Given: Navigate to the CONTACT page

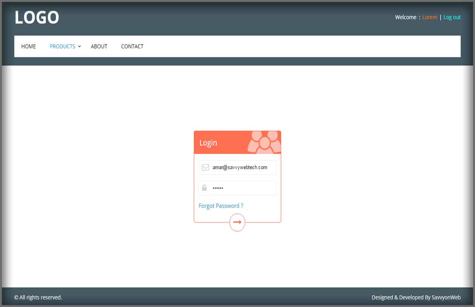Looking at the screenshot, I should click(x=132, y=46).
